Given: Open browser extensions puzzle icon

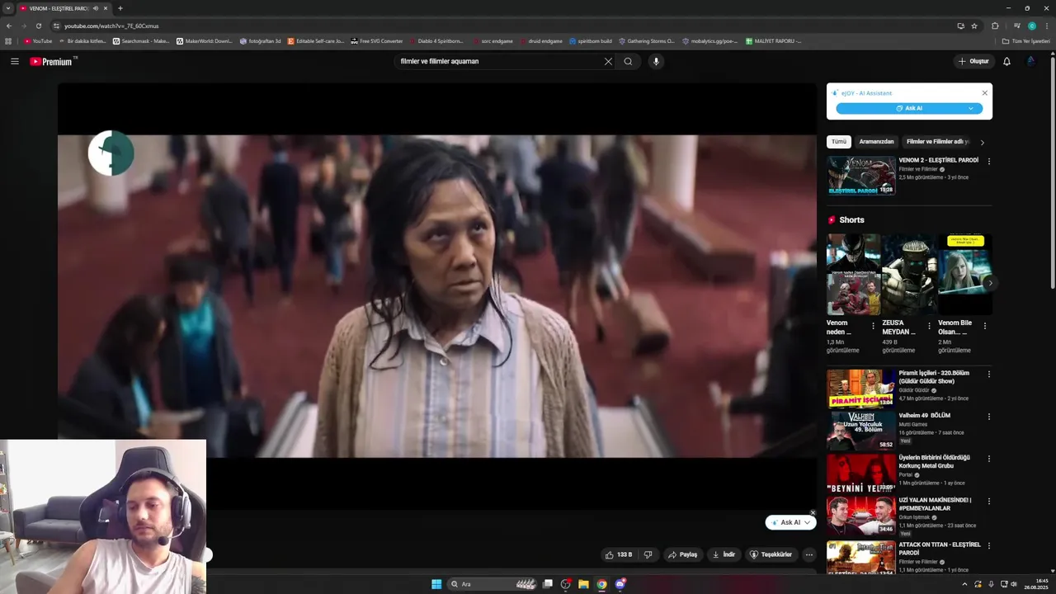Looking at the screenshot, I should pos(995,26).
